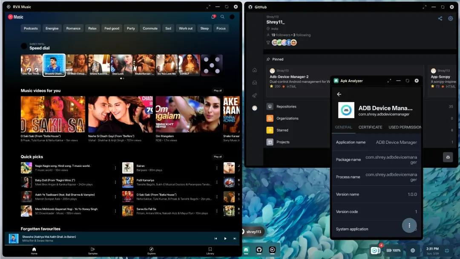This screenshot has height=259, width=460.
Task: Select the Feel good mood chip
Action: (112, 28)
